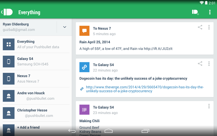Tap Christopher Hesse avatar icon
This screenshot has height=136, width=217.
pyautogui.click(x=9, y=113)
